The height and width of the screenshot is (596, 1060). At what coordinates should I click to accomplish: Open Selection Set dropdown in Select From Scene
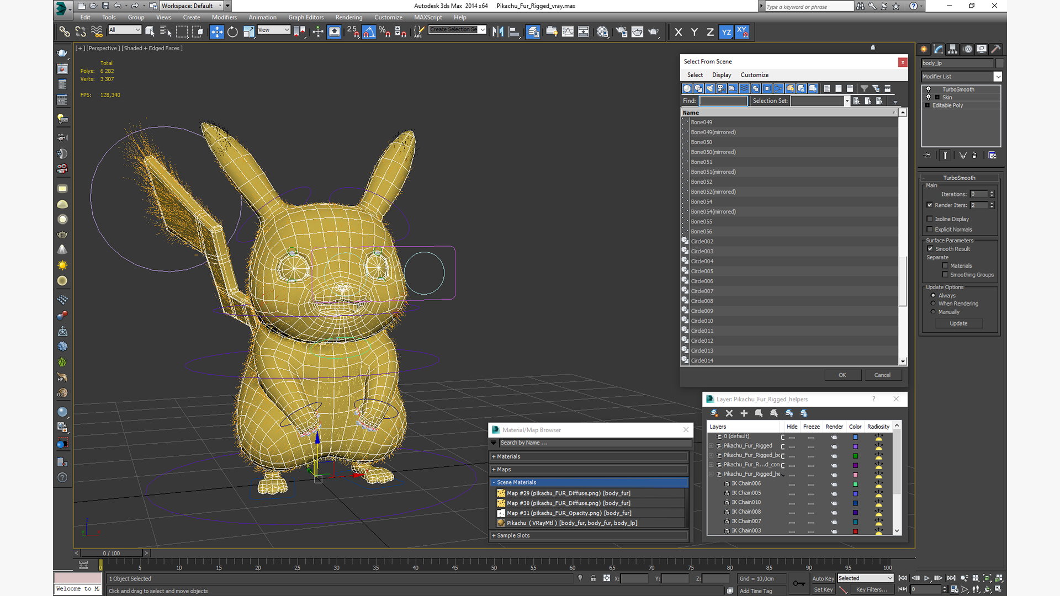pyautogui.click(x=847, y=101)
